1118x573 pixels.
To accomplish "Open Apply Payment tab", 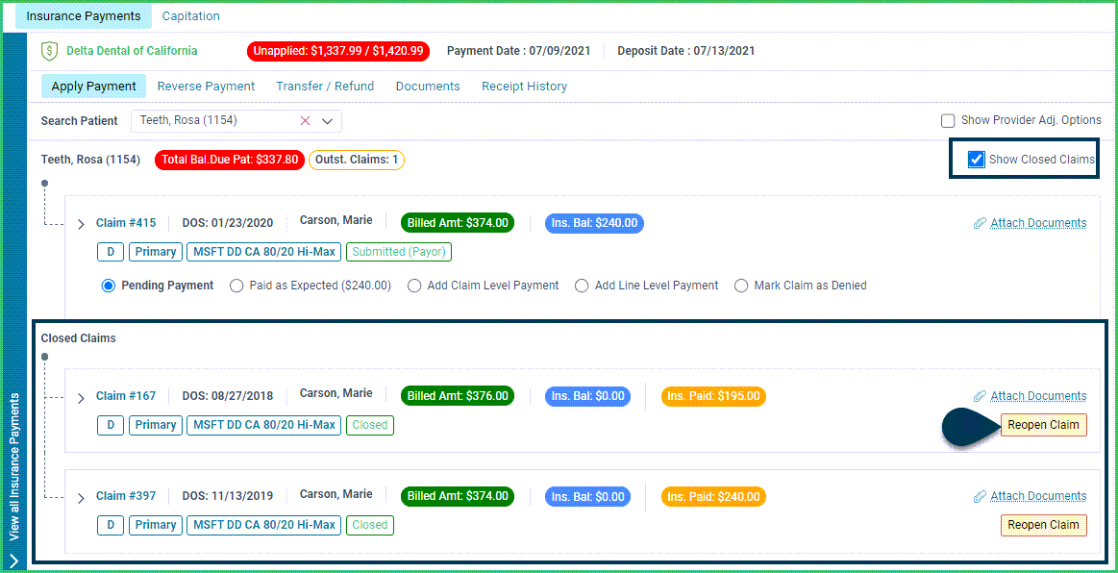I will (x=93, y=87).
